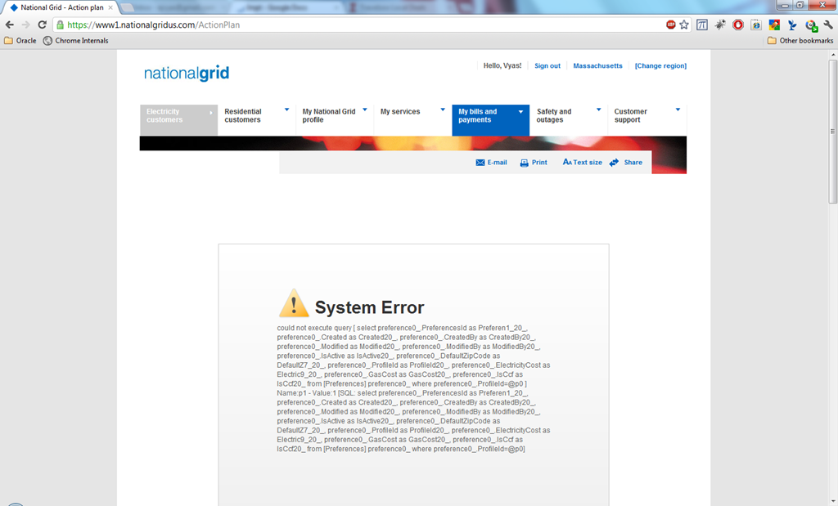
Task: Reload the page with the refresh icon
Action: click(43, 25)
